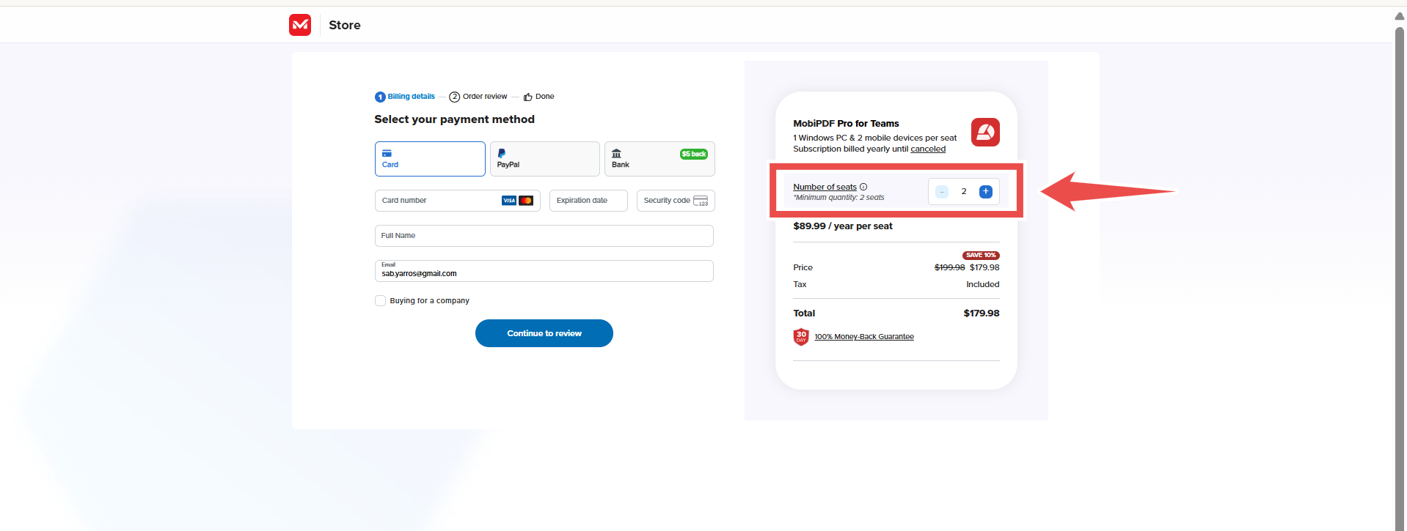
Task: Click into the Full Name field
Action: point(544,236)
